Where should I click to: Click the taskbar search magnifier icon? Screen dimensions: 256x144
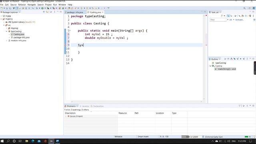point(8,141)
